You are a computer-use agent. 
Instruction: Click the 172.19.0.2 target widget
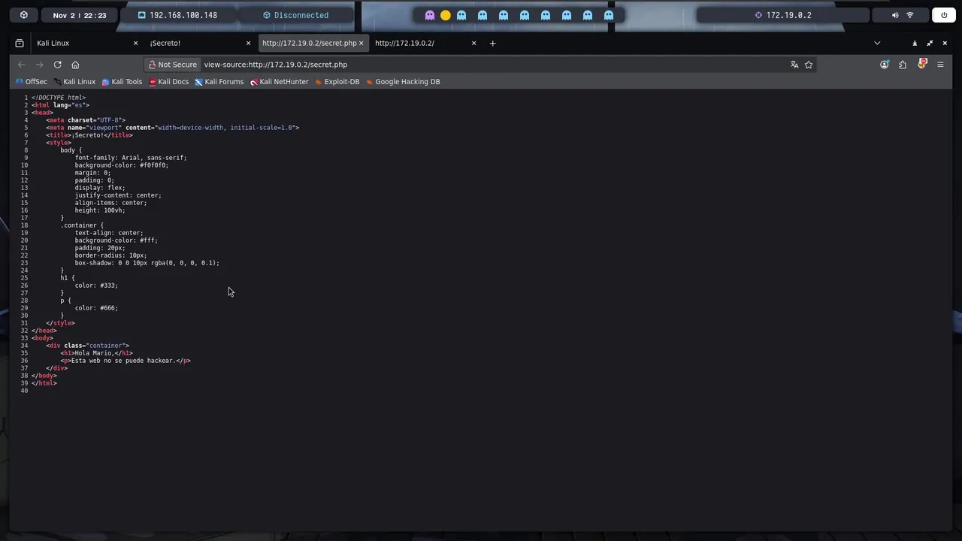click(782, 15)
